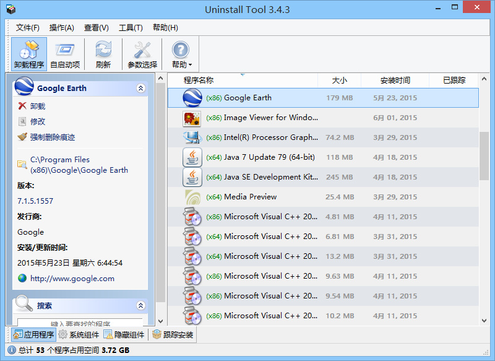Click 强制删除痕迹 force removal link
The height and width of the screenshot is (361, 495).
pos(53,137)
